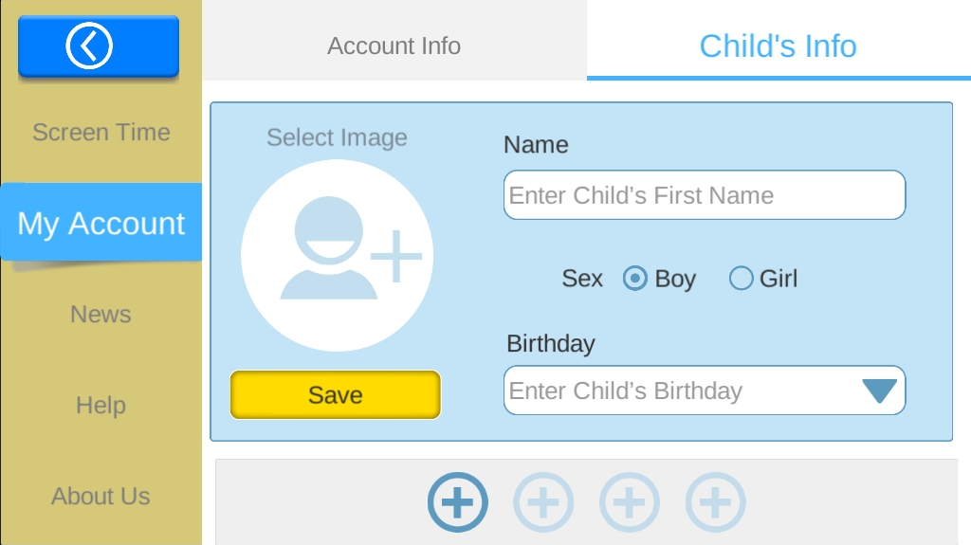Open Screen Time in sidebar

pos(101,132)
